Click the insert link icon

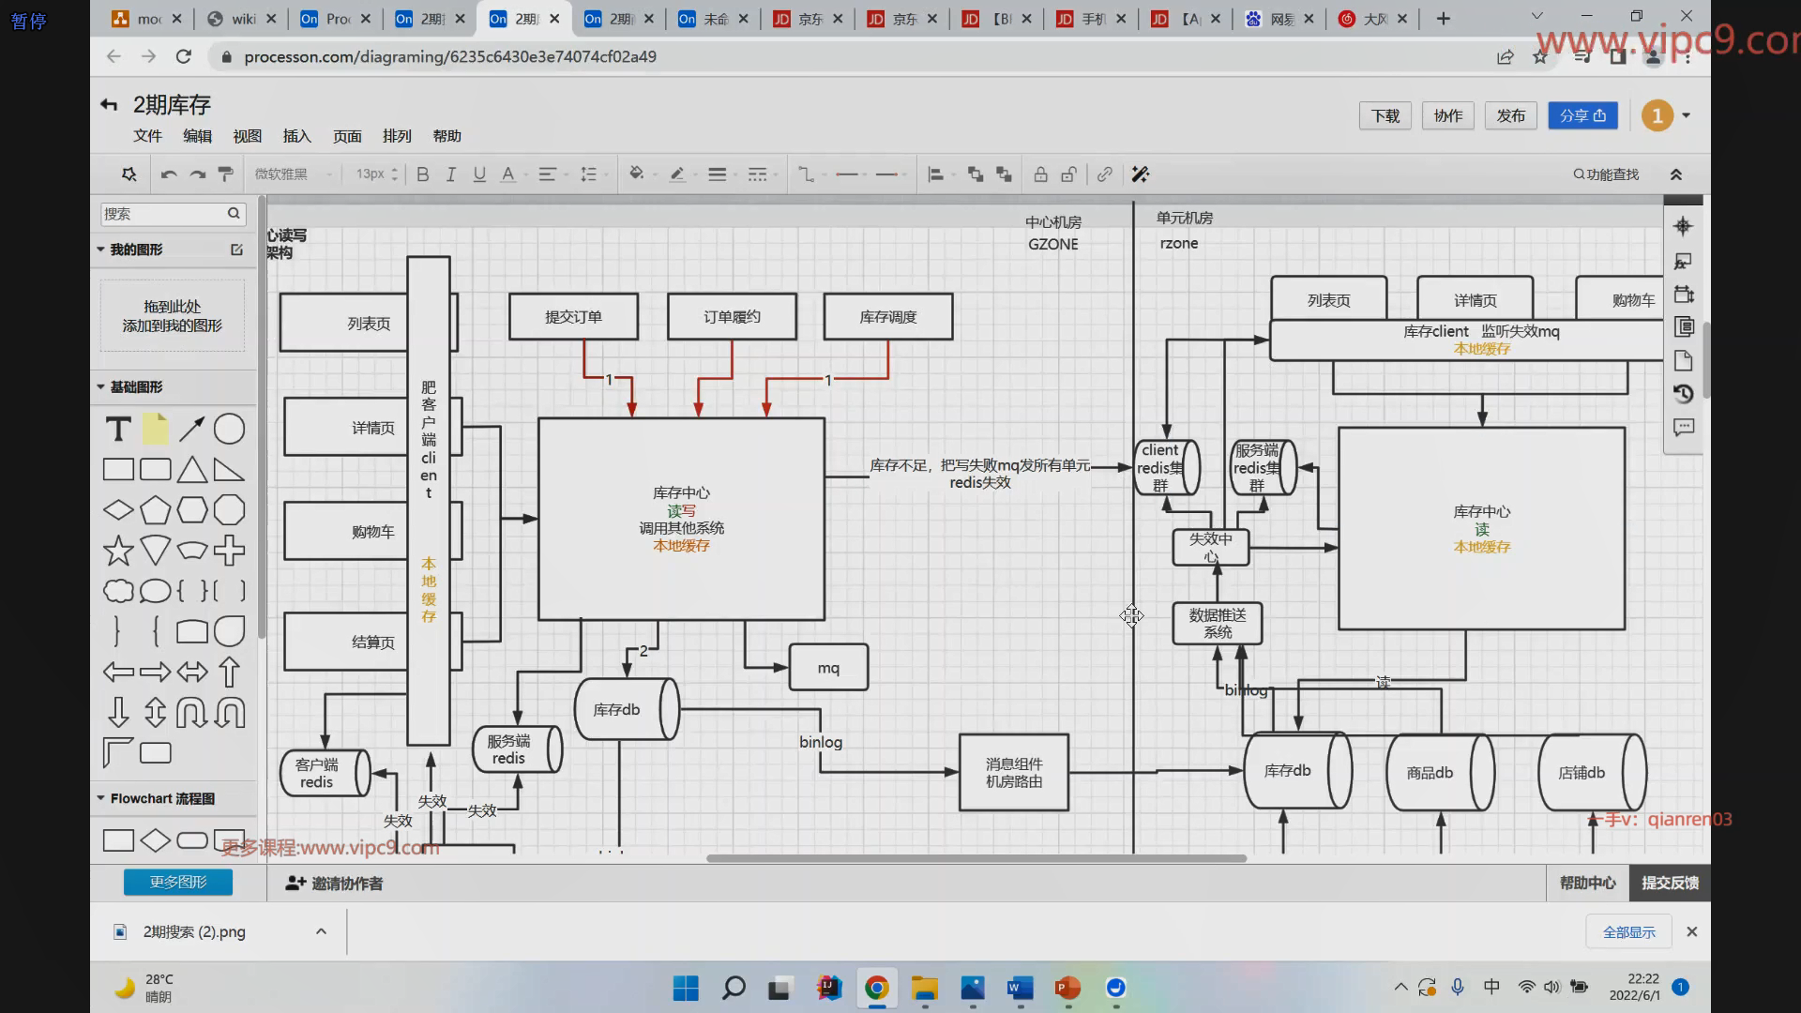1105,174
